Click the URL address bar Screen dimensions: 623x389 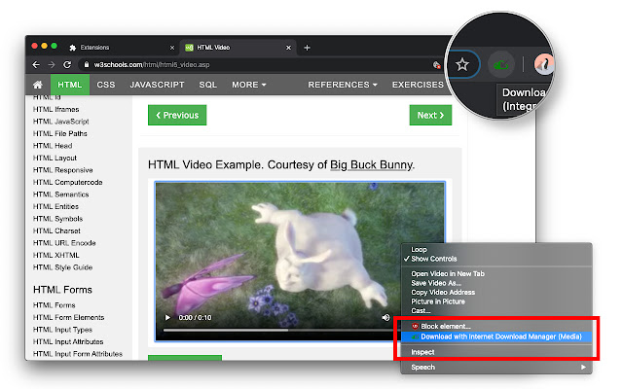243,65
